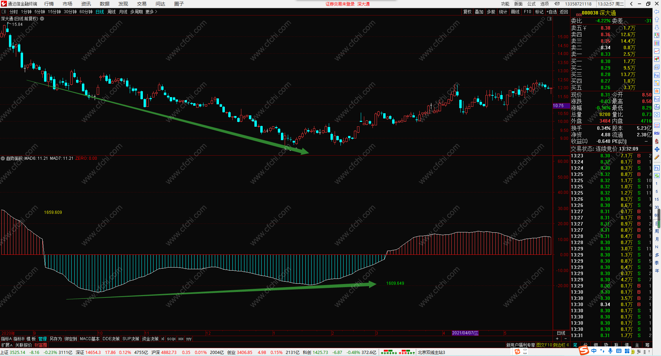The image size is (661, 356).
Task: Click the blue up arrow sidebar icon
Action: point(657,20)
